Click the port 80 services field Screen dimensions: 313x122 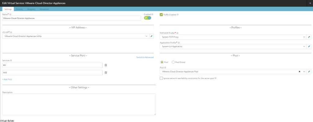[53, 65]
